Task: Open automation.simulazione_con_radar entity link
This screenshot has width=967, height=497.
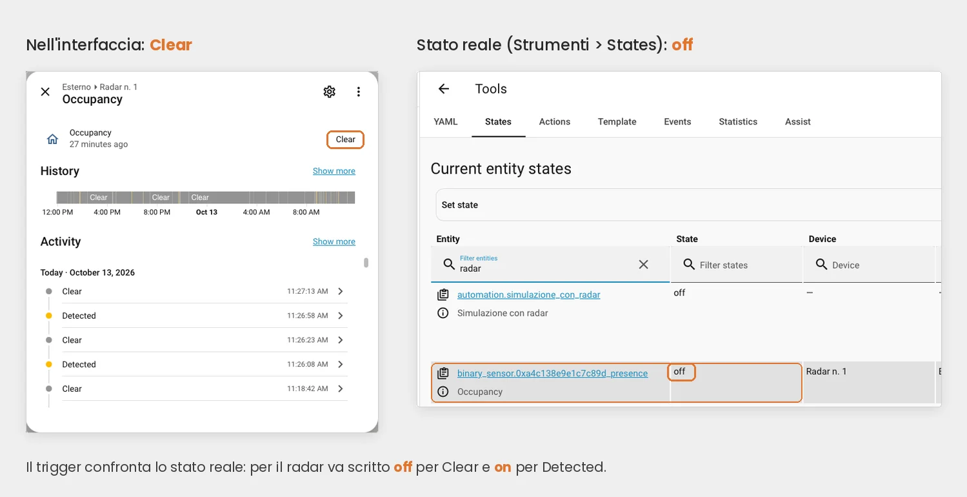Action: [529, 294]
